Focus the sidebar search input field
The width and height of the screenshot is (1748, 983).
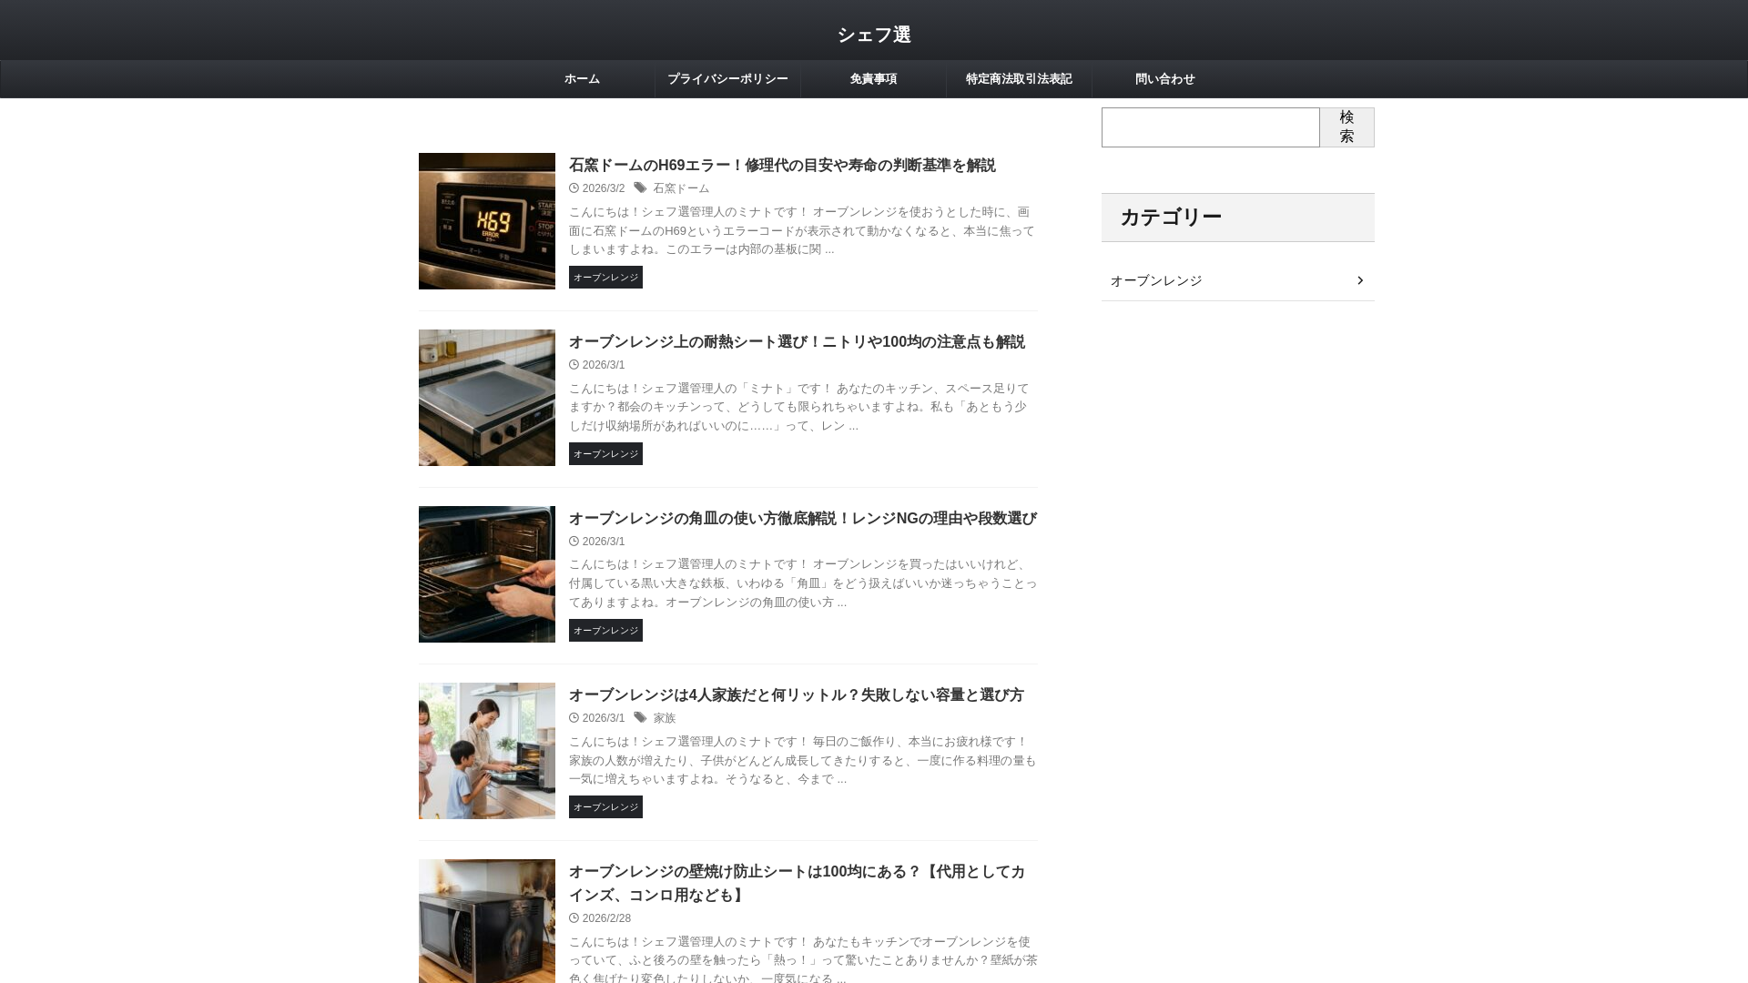pyautogui.click(x=1210, y=127)
